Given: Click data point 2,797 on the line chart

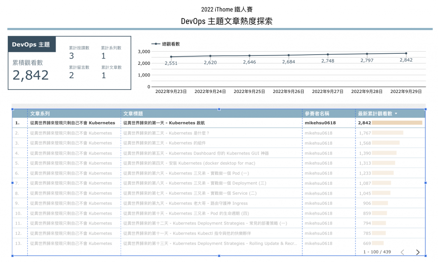Looking at the screenshot, I should [x=367, y=54].
